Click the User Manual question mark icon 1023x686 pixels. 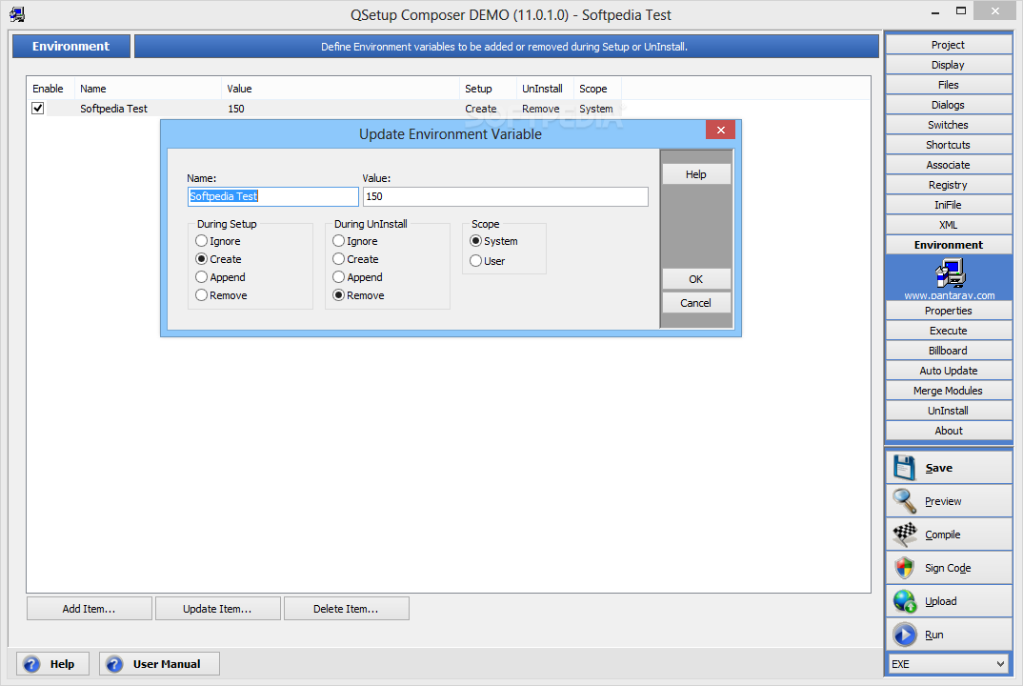point(114,664)
